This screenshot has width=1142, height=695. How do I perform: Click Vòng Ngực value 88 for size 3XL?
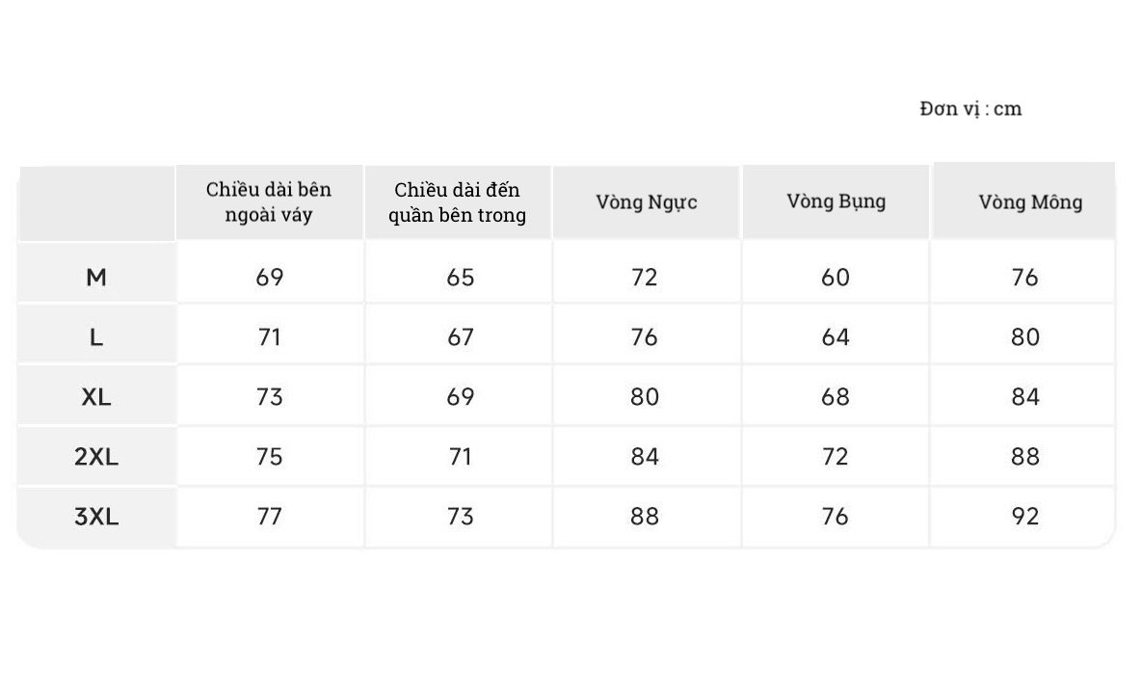645,517
